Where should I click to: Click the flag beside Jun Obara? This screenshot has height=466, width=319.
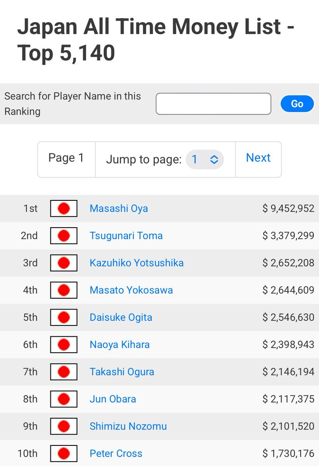coord(64,399)
